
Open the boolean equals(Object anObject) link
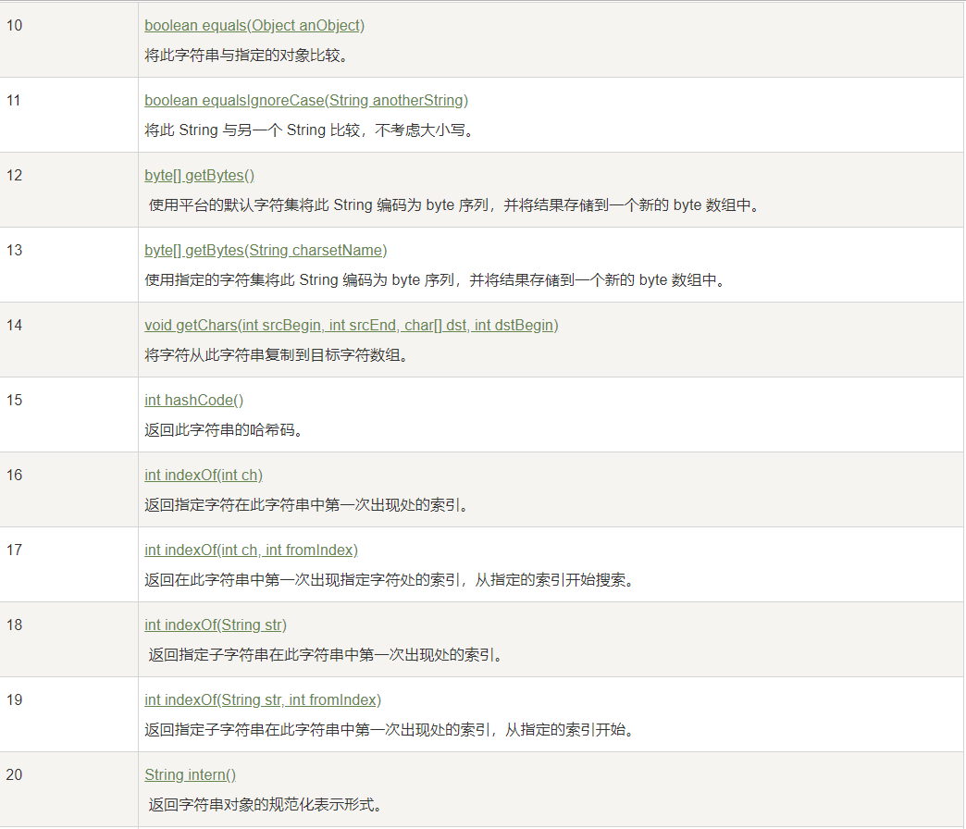[254, 25]
